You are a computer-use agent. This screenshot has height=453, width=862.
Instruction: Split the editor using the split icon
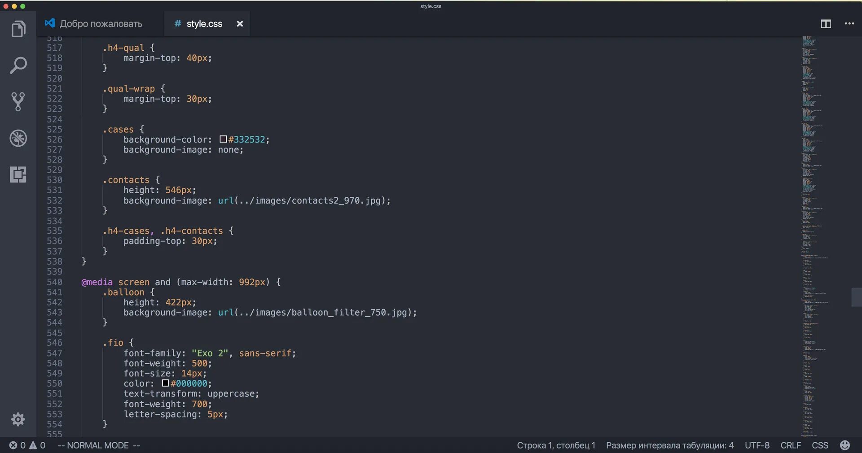tap(826, 24)
